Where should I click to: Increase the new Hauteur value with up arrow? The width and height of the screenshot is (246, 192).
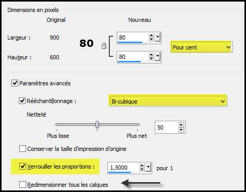[x=151, y=55]
